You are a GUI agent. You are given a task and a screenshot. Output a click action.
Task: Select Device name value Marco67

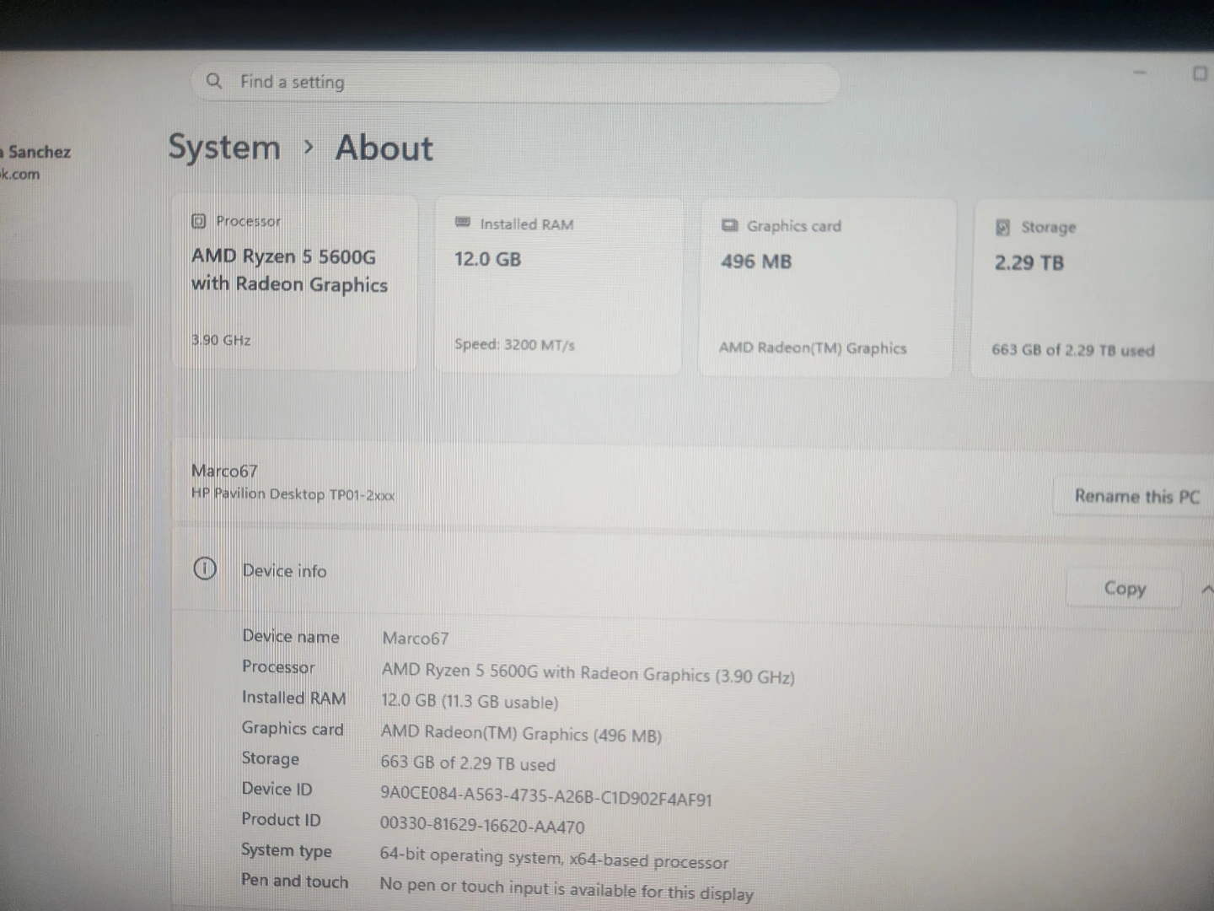(416, 639)
